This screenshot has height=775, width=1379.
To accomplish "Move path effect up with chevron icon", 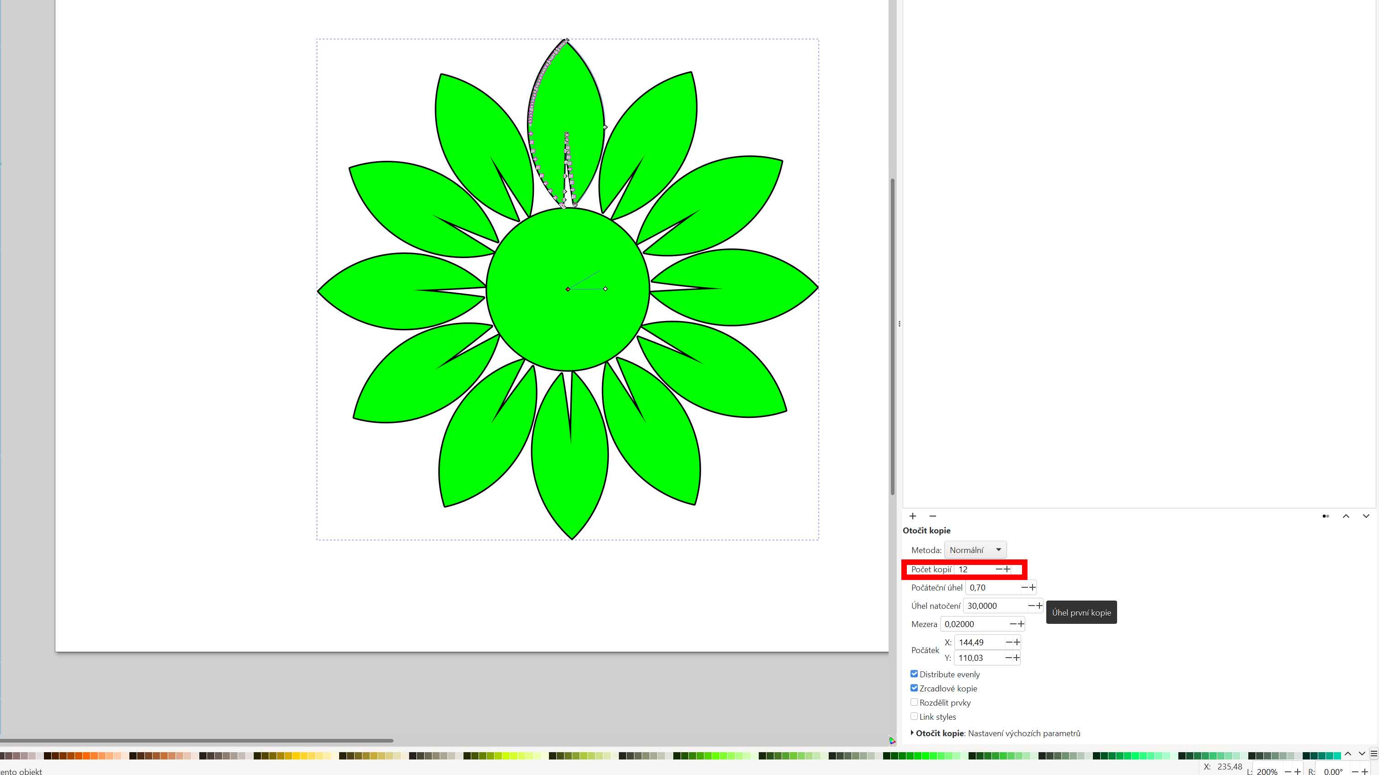I will [x=1346, y=516].
